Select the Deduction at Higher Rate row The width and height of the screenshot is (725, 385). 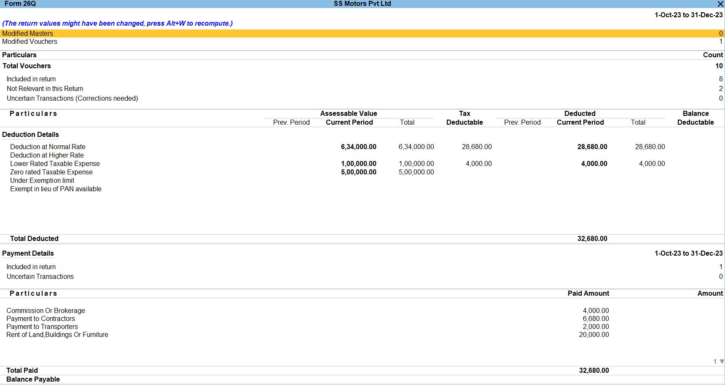pos(47,155)
